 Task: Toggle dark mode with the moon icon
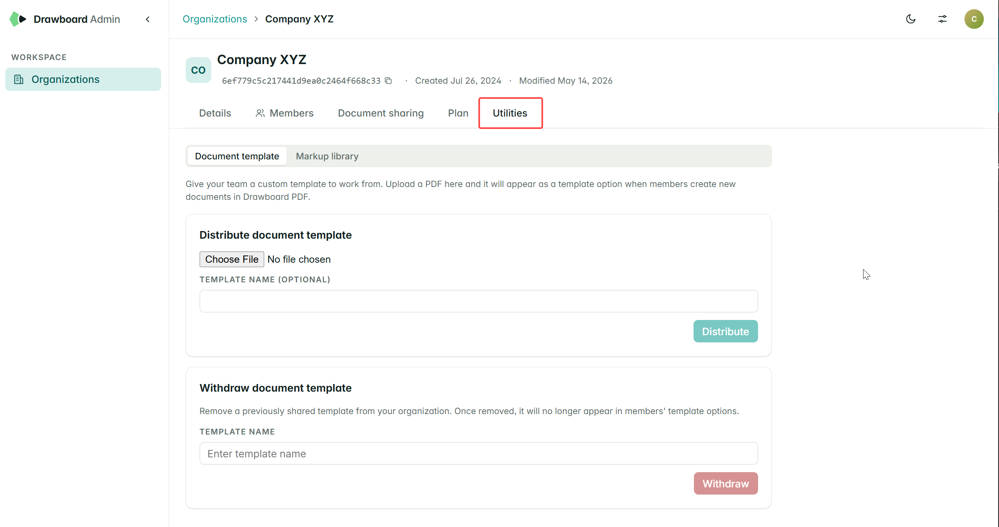(911, 19)
